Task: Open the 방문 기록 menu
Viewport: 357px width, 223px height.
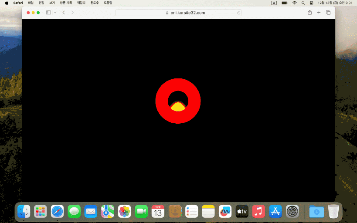Action: tap(66, 3)
